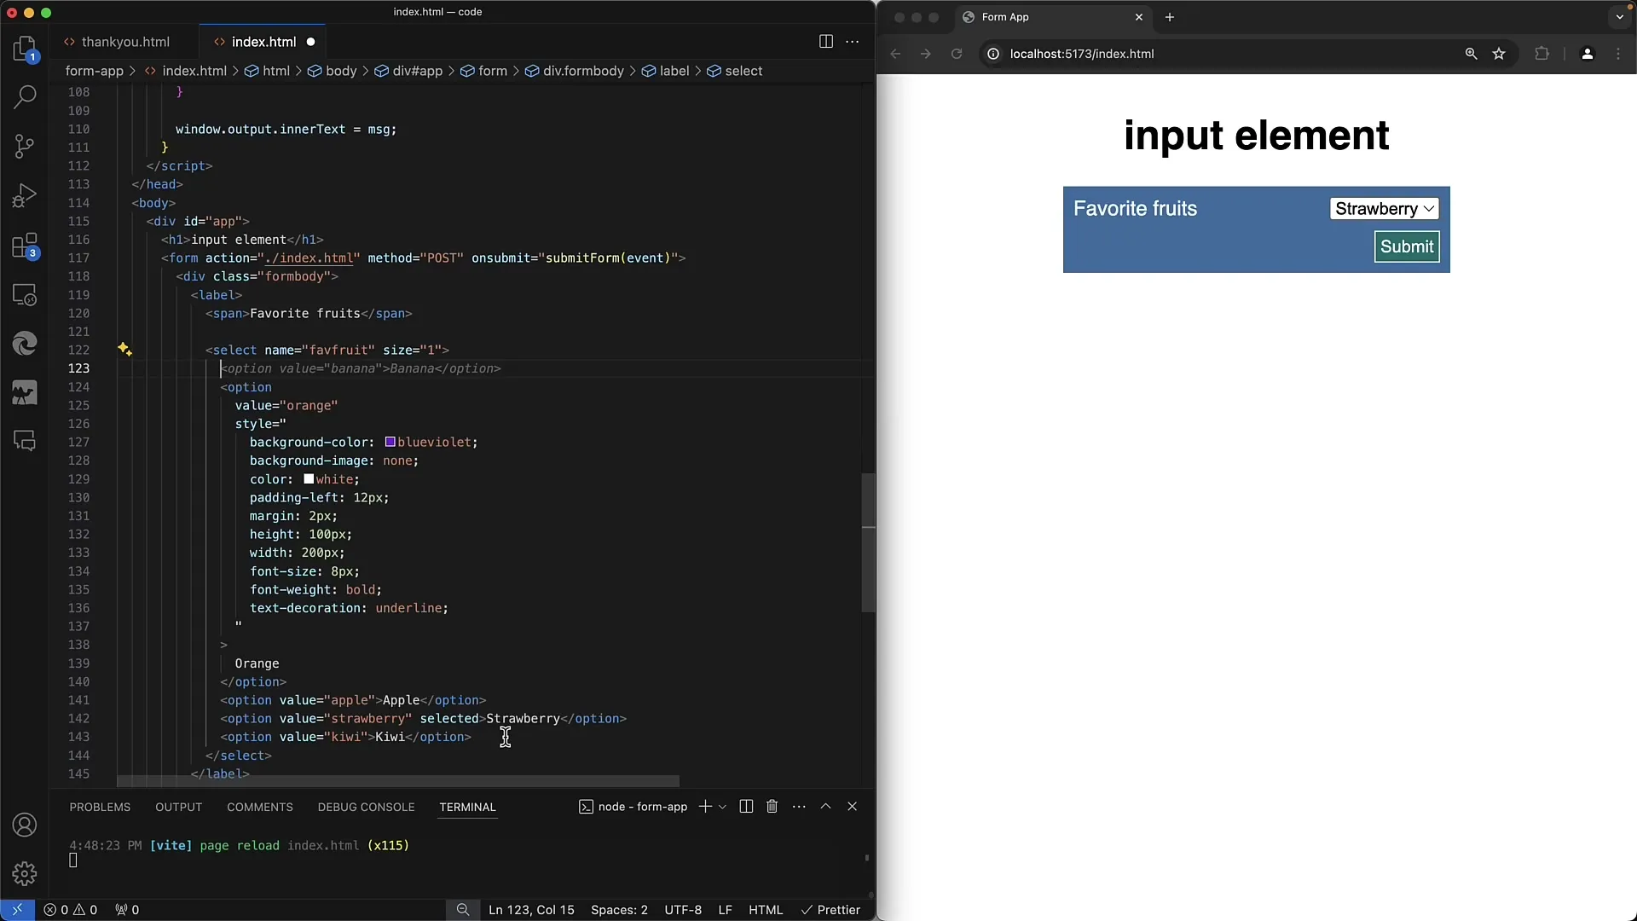Screen dimensions: 1637x921
Task: Click the split editor toggle button
Action: pos(826,40)
